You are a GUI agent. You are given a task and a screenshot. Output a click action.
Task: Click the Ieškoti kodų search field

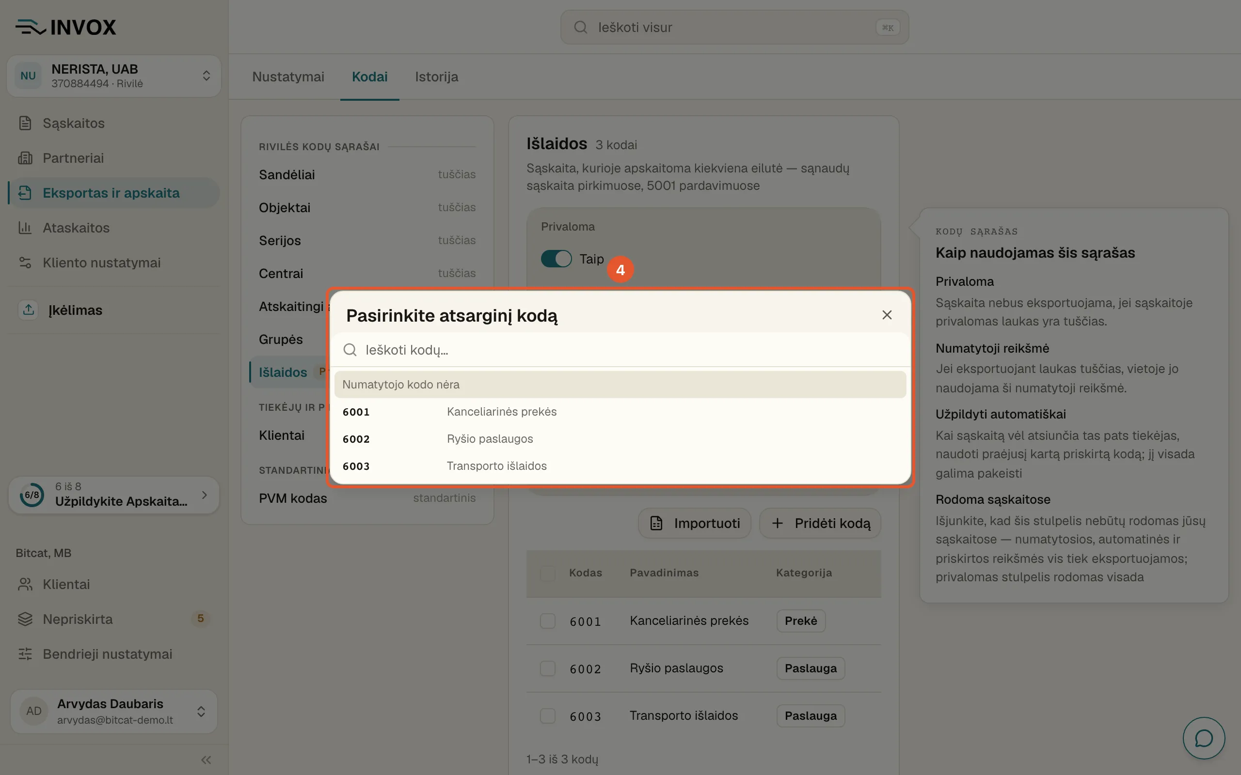(x=620, y=350)
